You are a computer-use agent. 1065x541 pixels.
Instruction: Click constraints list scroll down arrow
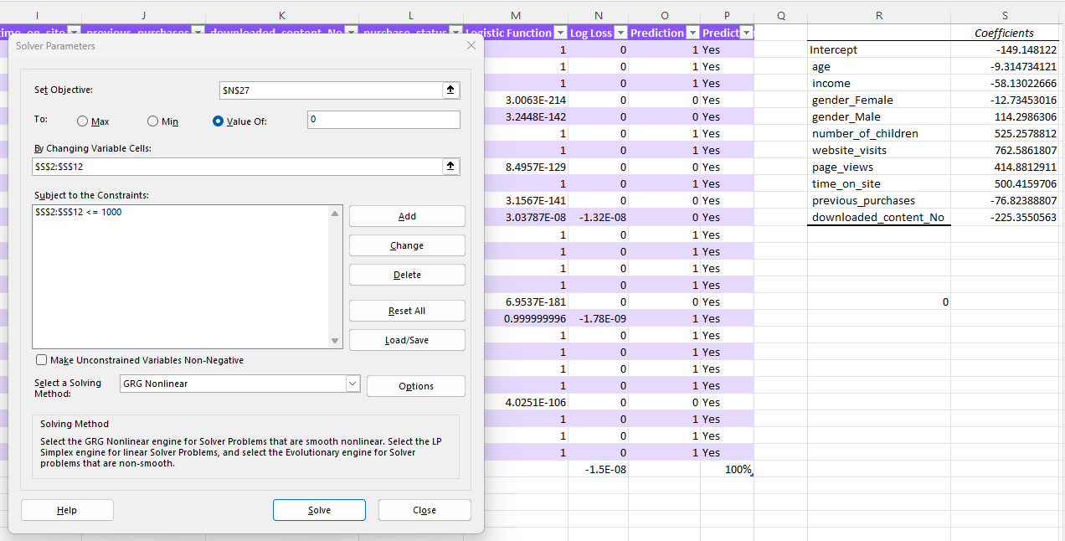coord(336,341)
